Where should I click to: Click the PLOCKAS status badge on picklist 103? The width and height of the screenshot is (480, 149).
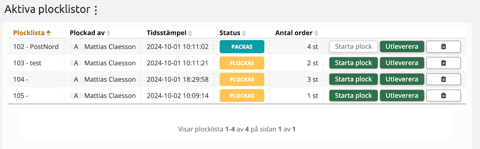point(242,63)
